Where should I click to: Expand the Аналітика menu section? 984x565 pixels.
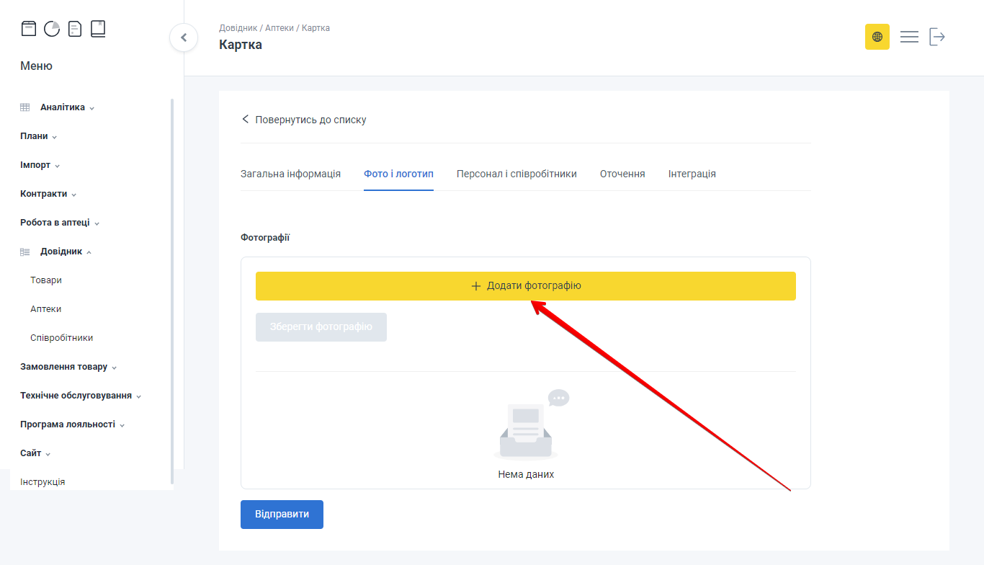point(63,107)
